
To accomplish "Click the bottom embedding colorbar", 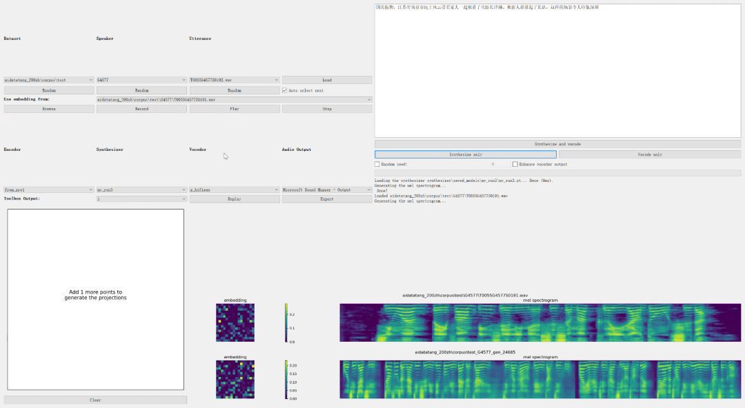I will pos(286,380).
